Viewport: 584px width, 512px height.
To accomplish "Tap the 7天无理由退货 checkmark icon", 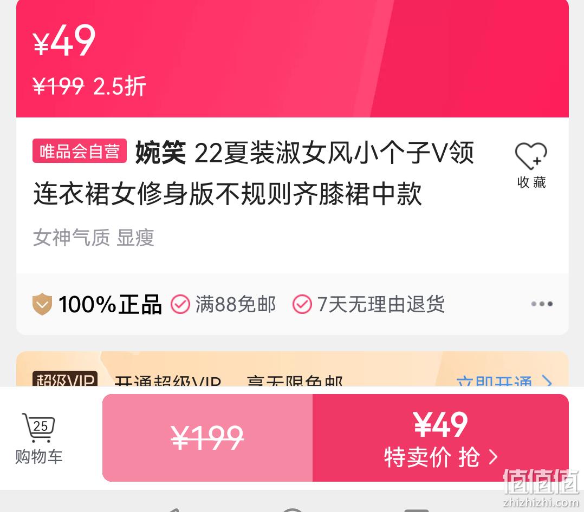I will [302, 304].
